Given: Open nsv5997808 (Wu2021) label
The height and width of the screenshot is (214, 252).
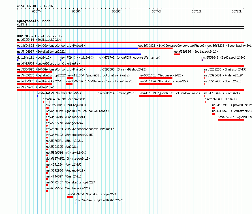Looking at the screenshot, I should click(x=221, y=99).
